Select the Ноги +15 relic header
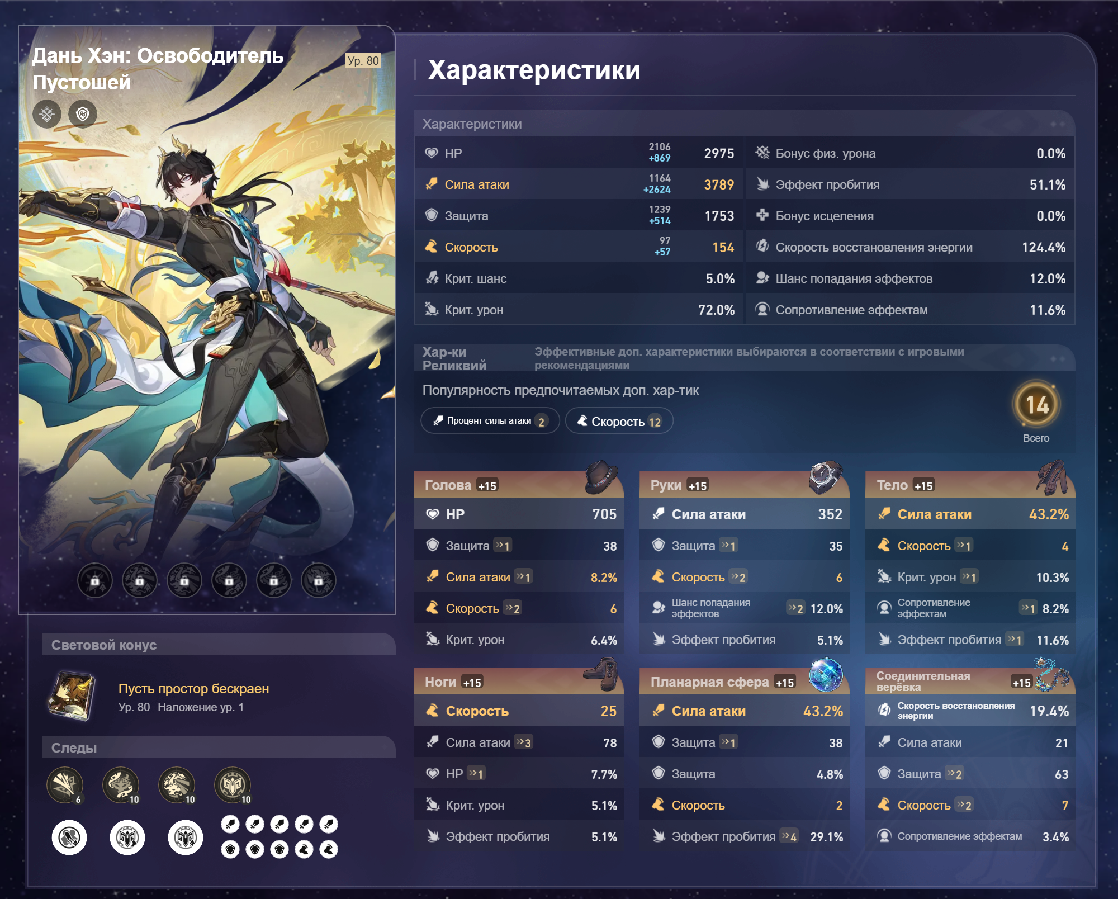The image size is (1118, 899). pos(518,682)
